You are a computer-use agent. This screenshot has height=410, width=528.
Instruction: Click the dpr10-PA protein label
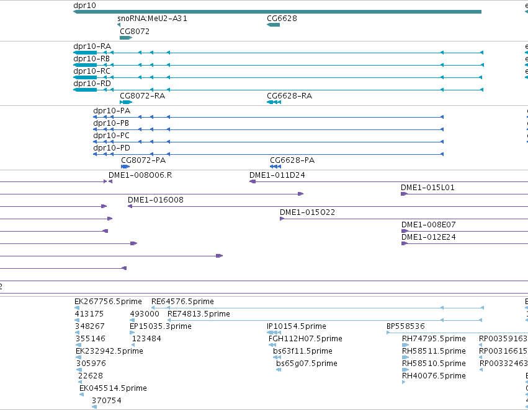(x=112, y=111)
